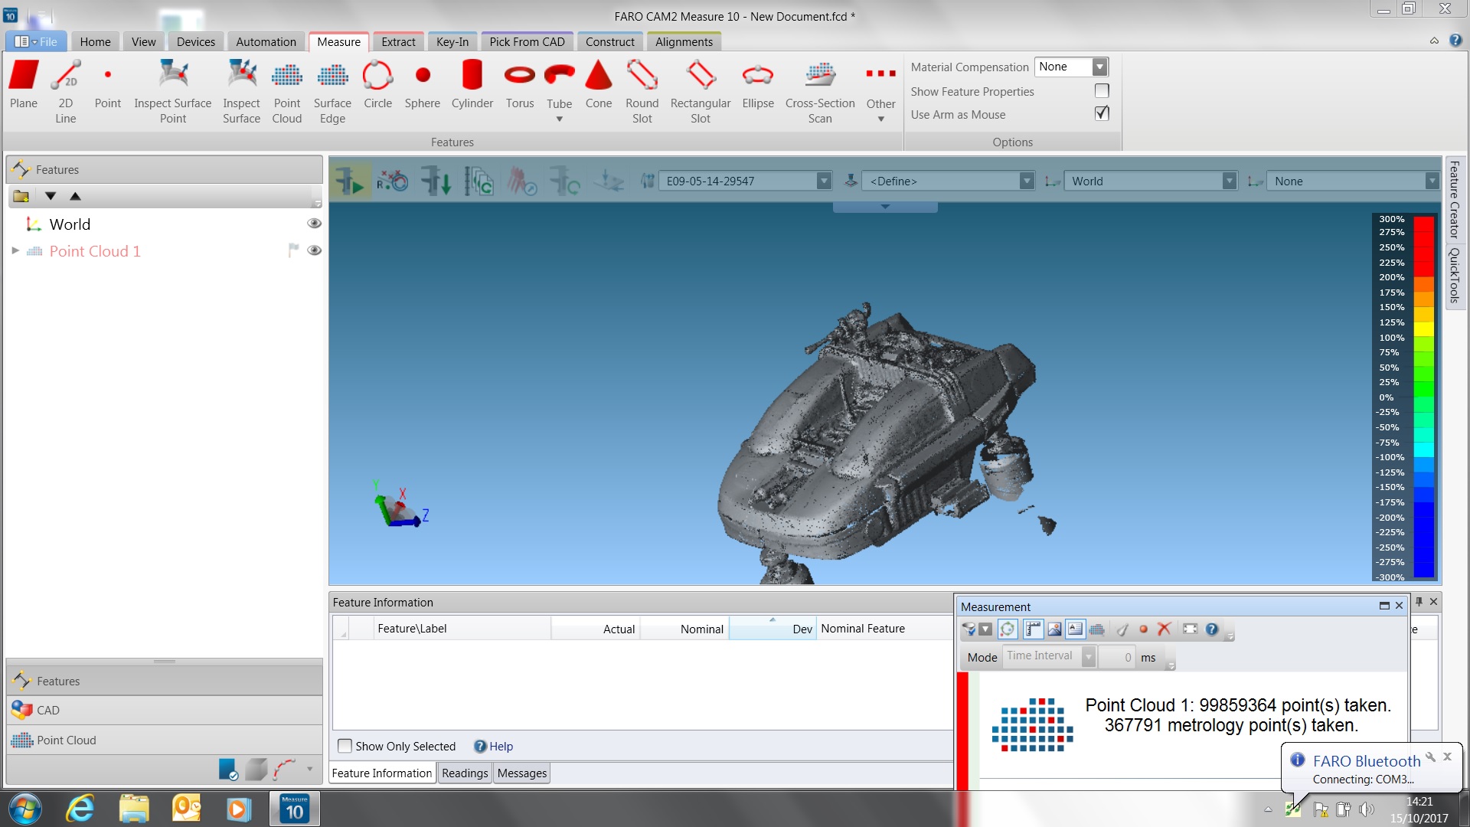Screen dimensions: 1470x827
Task: Open the CAD panel button
Action: coord(165,710)
